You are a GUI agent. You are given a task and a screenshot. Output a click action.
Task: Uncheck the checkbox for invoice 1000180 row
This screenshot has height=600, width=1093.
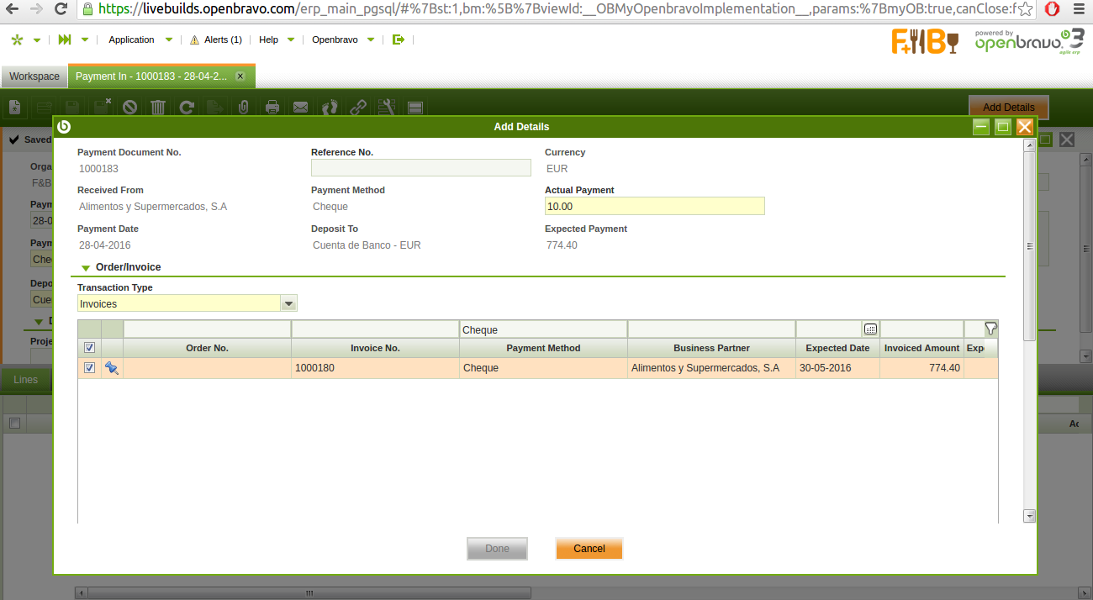(90, 368)
